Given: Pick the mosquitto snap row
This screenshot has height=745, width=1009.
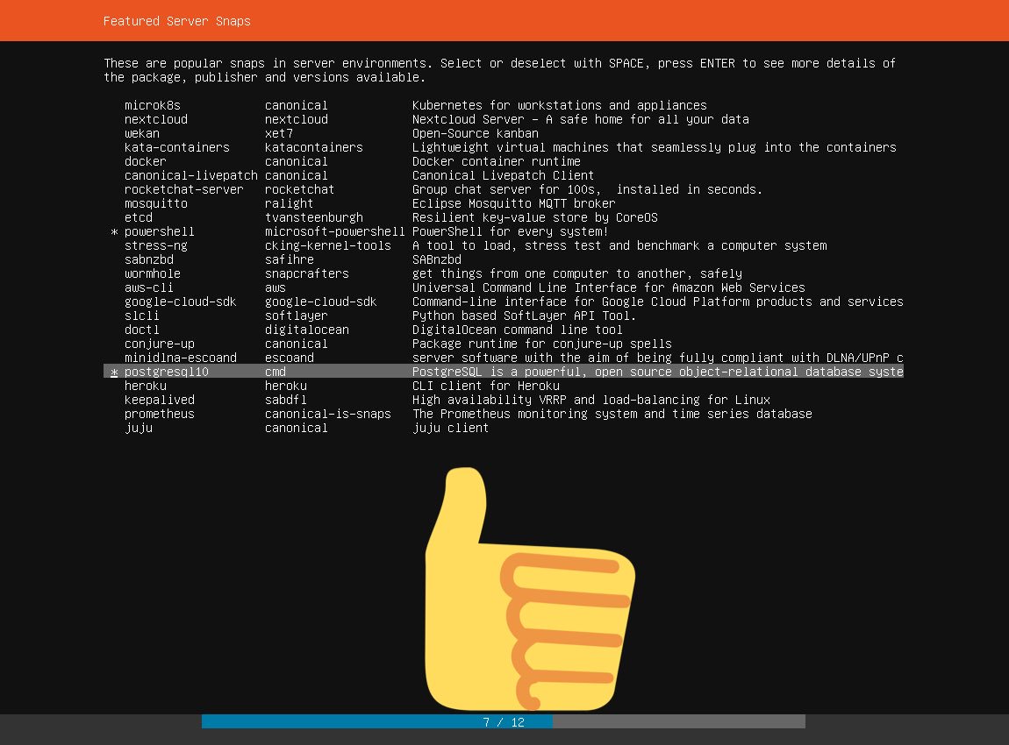Looking at the screenshot, I should (504, 203).
